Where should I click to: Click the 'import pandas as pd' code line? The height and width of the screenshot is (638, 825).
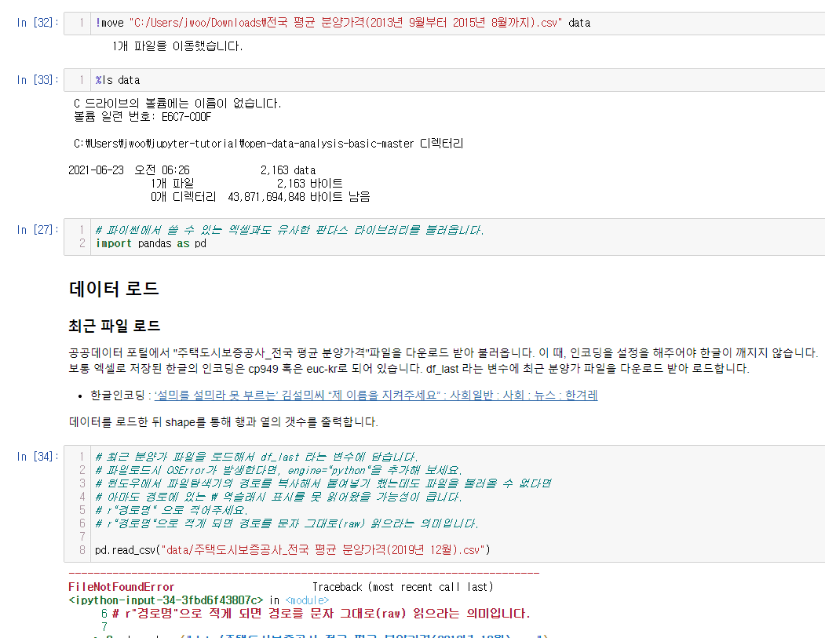pos(151,243)
